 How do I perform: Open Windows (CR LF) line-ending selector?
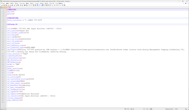169,109
